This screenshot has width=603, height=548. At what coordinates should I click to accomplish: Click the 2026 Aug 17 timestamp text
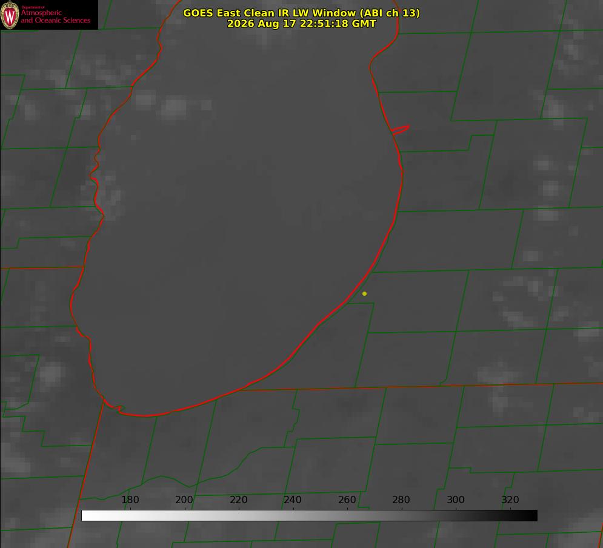pyautogui.click(x=301, y=24)
